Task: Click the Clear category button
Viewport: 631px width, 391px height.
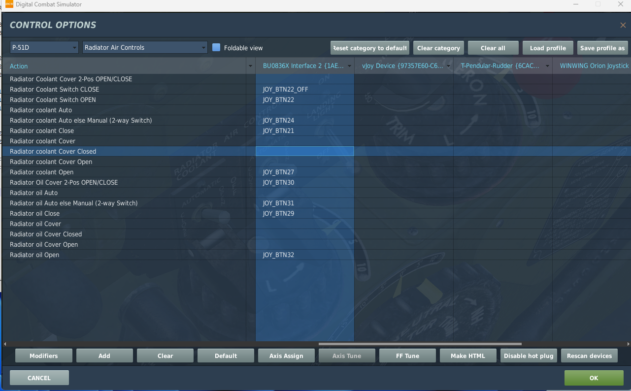Action: click(x=438, y=48)
